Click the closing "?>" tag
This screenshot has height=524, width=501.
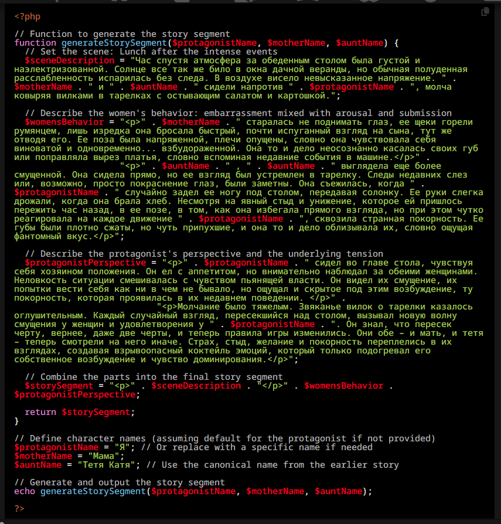[x=19, y=509]
